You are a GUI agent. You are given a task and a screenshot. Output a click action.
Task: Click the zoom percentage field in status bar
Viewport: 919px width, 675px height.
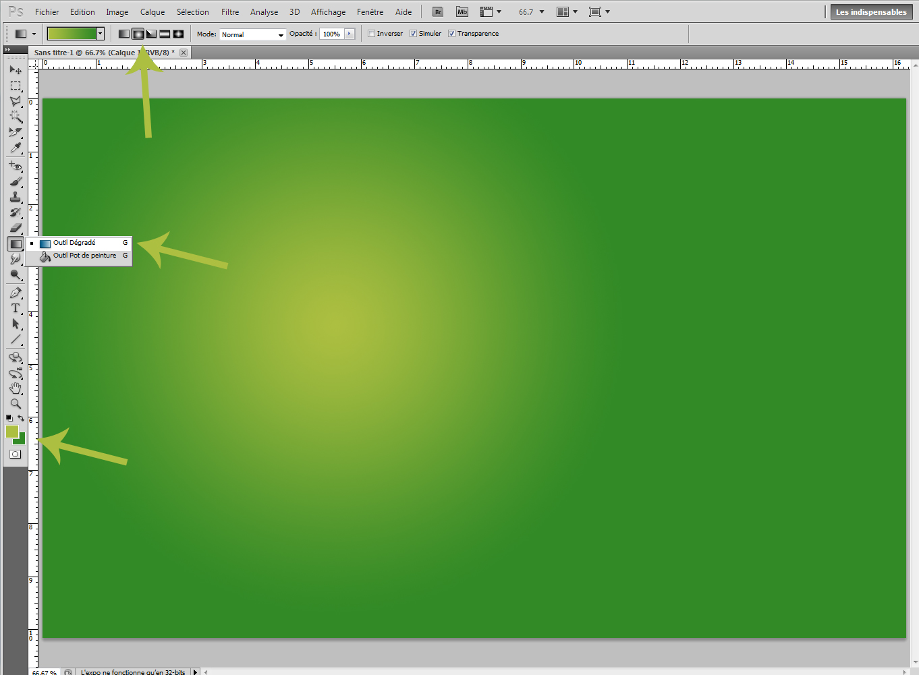tap(45, 672)
